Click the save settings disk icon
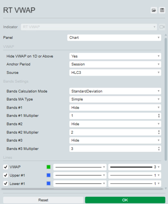The image size is (168, 204). [162, 10]
